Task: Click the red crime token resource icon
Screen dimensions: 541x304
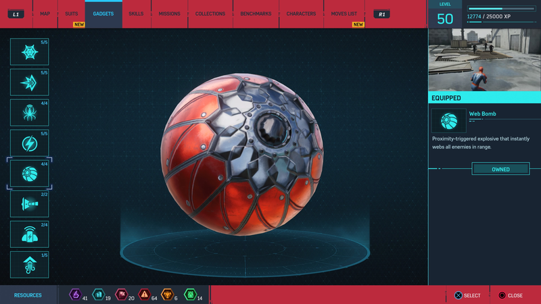Action: pyautogui.click(x=144, y=295)
